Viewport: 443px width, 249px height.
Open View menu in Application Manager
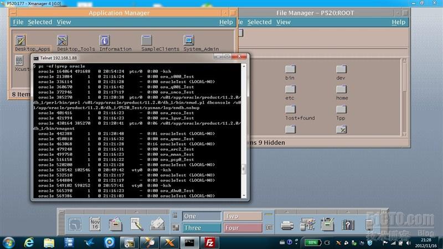pyautogui.click(x=64, y=22)
